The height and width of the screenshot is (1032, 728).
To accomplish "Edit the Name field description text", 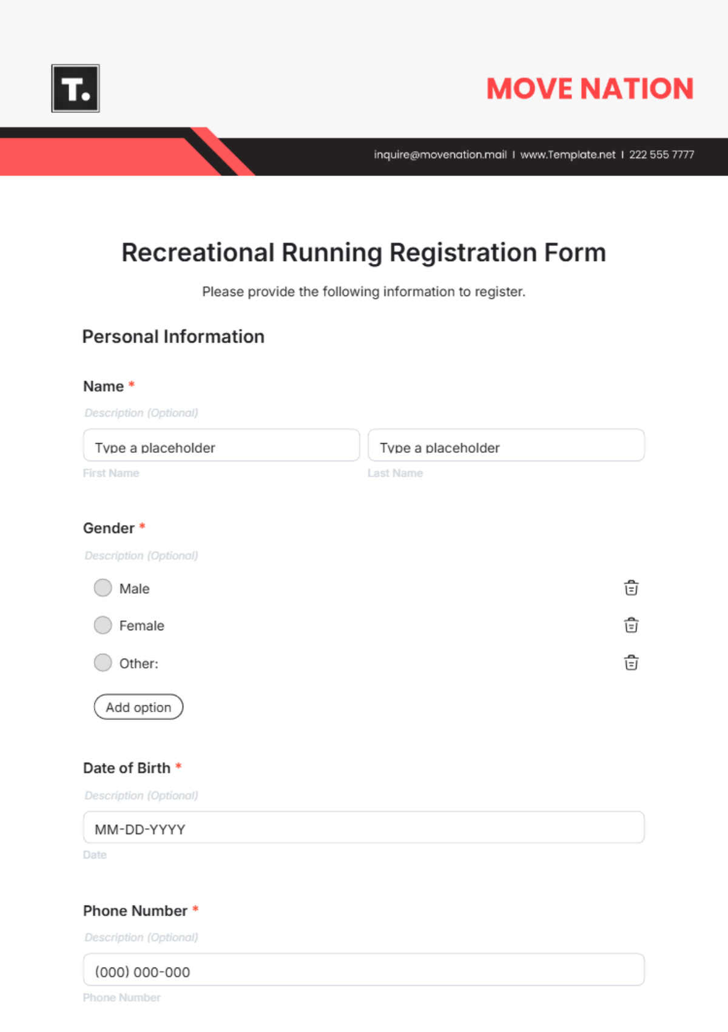I will [141, 413].
